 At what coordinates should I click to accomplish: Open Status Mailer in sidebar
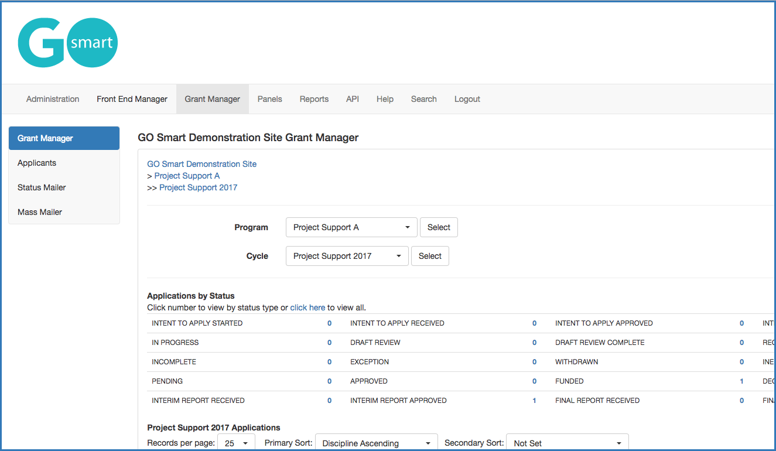pyautogui.click(x=42, y=187)
